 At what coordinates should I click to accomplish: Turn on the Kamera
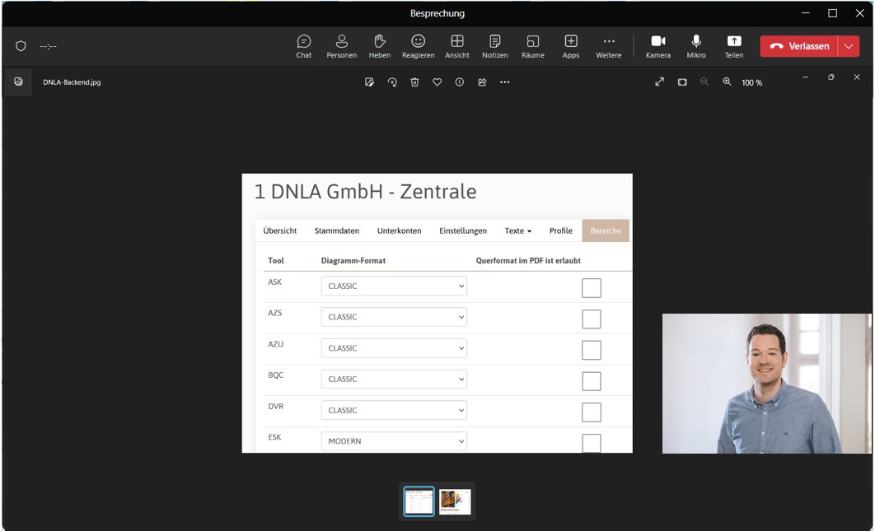coord(658,46)
